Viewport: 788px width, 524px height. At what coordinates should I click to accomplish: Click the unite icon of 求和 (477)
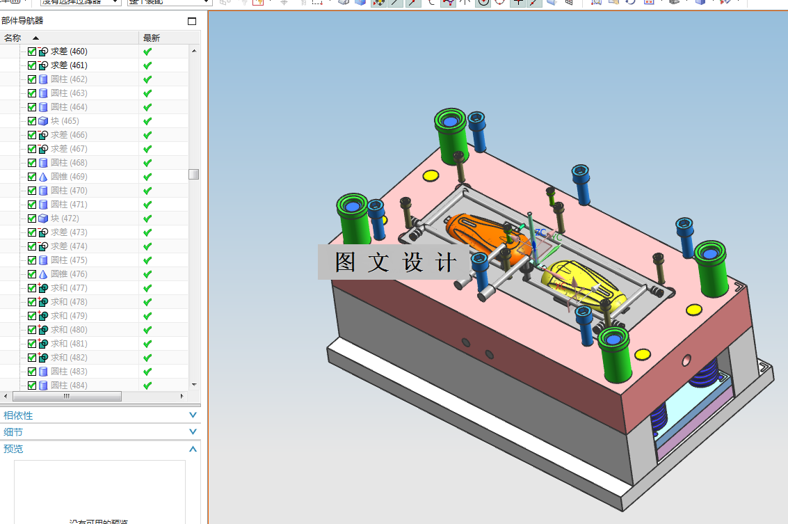pos(43,288)
